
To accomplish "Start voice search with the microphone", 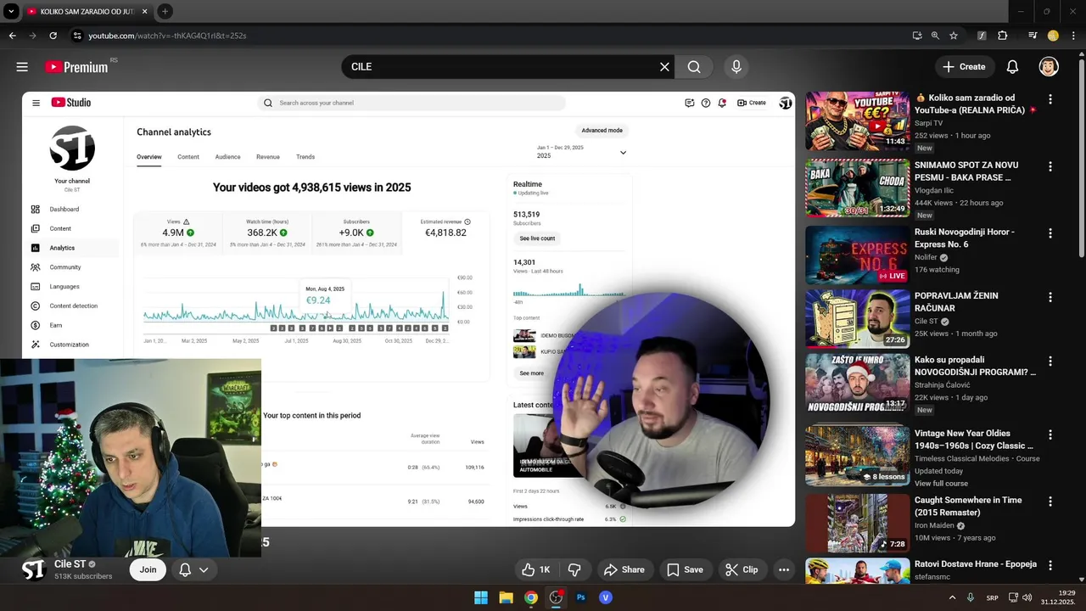I will click(x=736, y=66).
